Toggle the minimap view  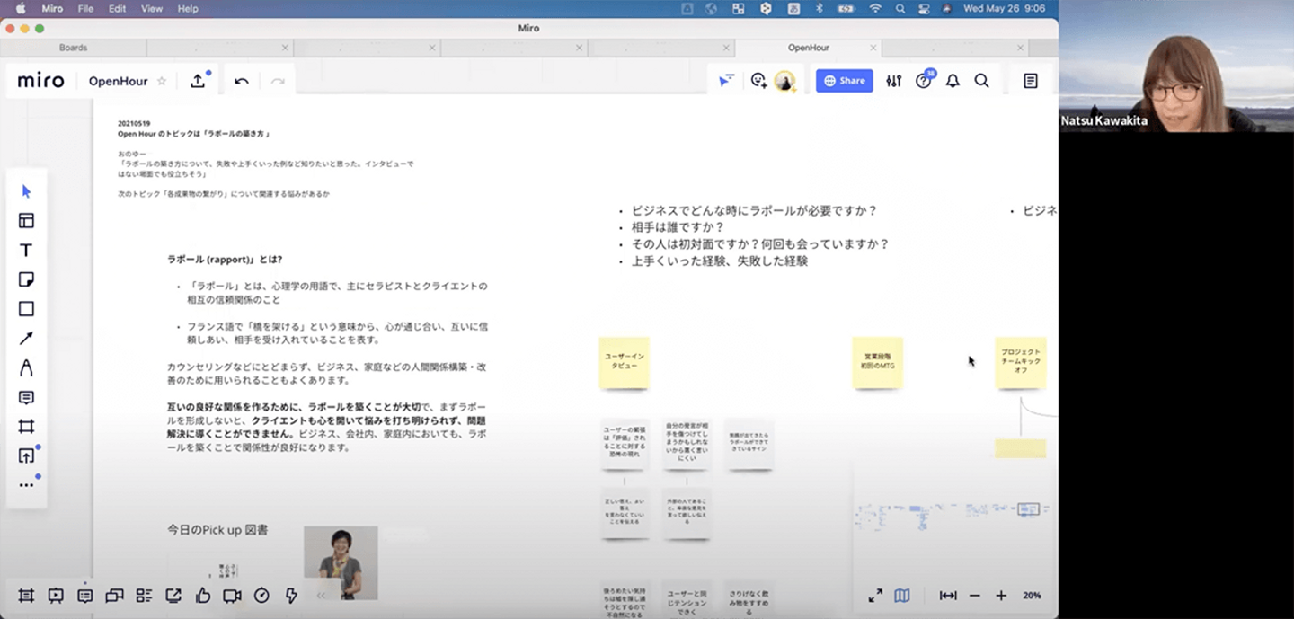[x=902, y=596]
